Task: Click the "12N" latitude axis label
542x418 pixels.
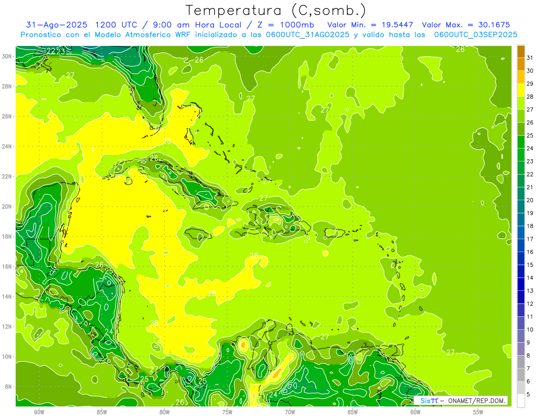Action: [x=7, y=326]
